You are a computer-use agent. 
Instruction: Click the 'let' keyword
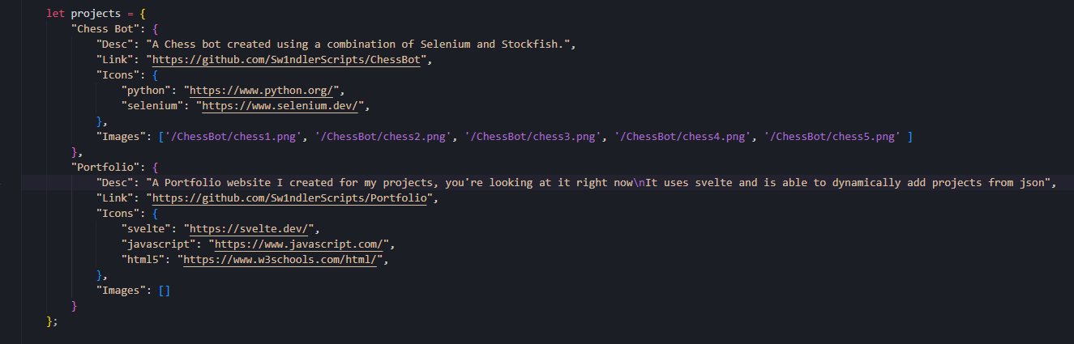(x=56, y=14)
